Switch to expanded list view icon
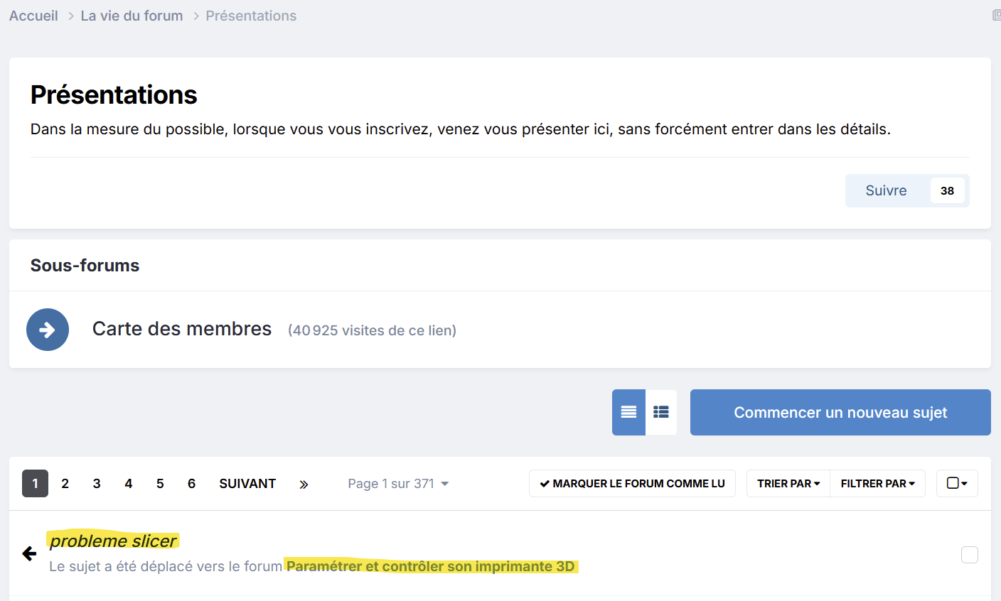Viewport: 1001px width, 601px height. tap(661, 412)
